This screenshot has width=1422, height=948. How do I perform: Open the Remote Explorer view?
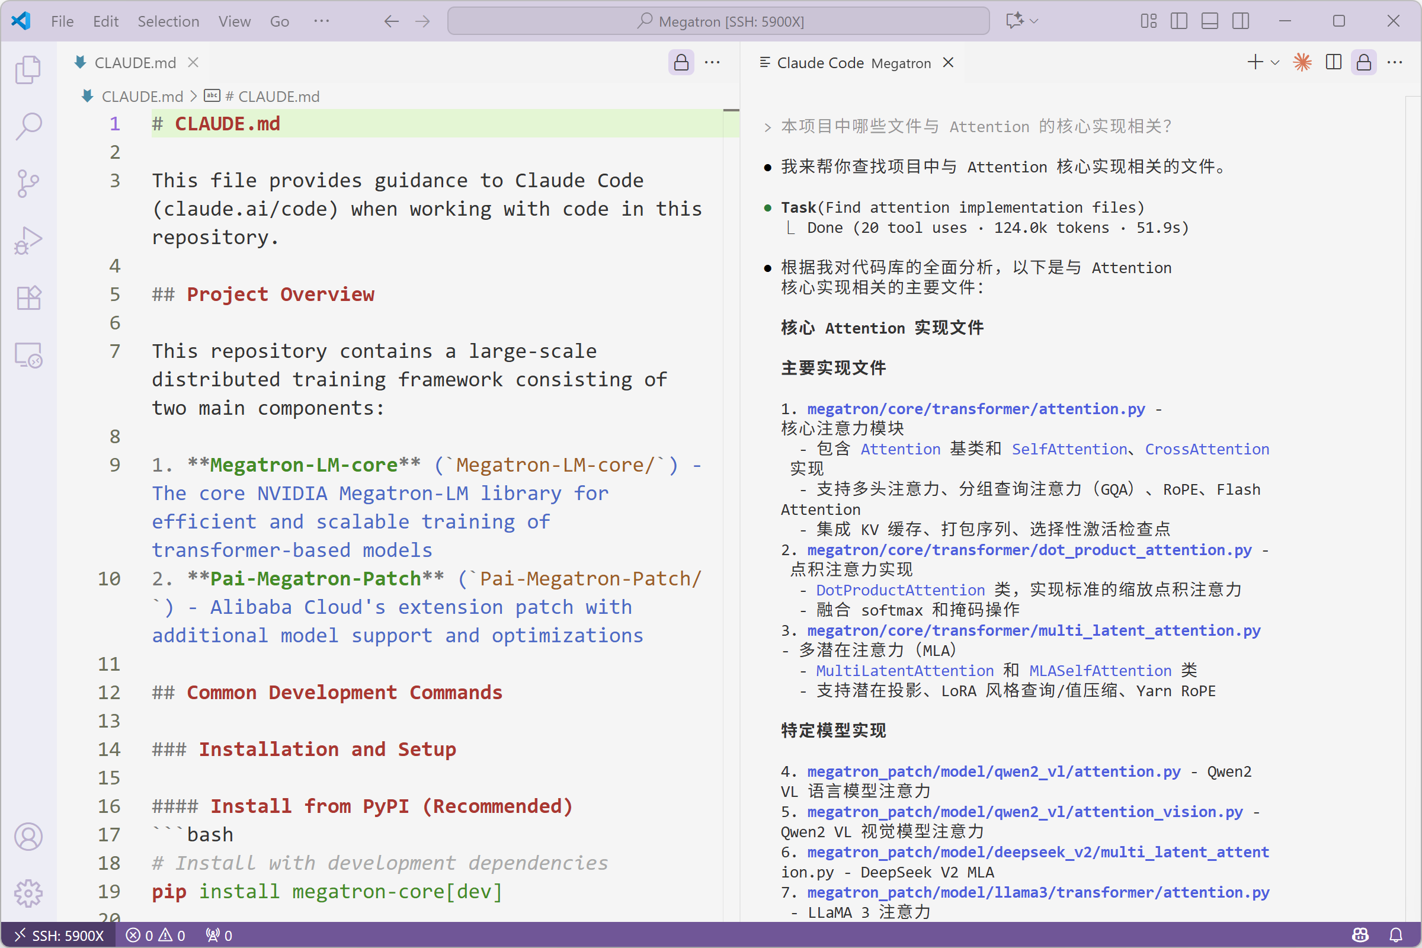click(28, 355)
